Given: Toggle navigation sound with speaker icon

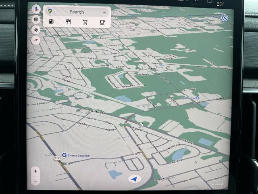Looking at the screenshot, I should (x=36, y=30).
